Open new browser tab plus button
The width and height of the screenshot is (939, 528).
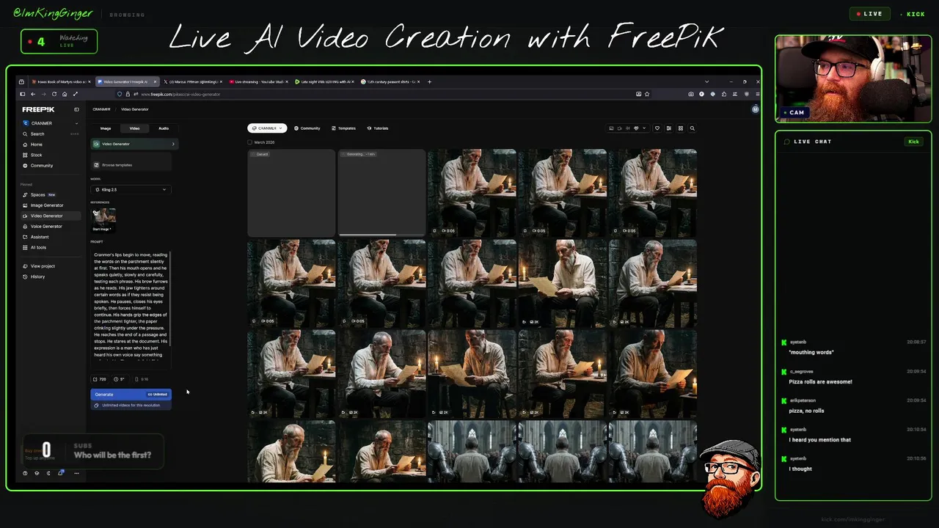(x=429, y=81)
